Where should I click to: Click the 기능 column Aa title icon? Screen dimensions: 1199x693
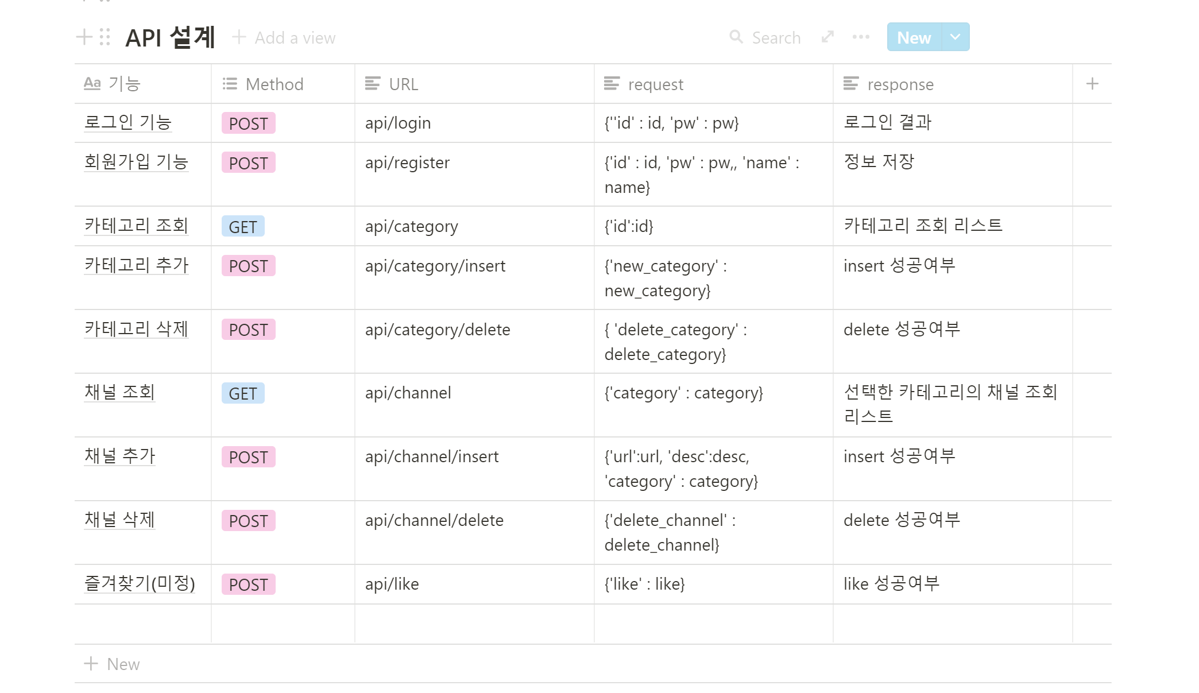[92, 84]
